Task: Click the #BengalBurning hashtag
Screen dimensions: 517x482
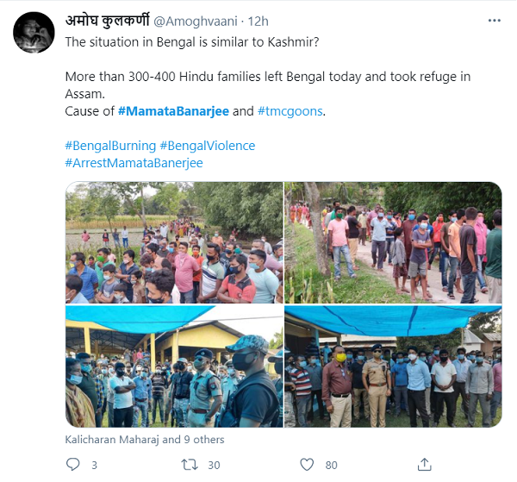Action: 110,146
